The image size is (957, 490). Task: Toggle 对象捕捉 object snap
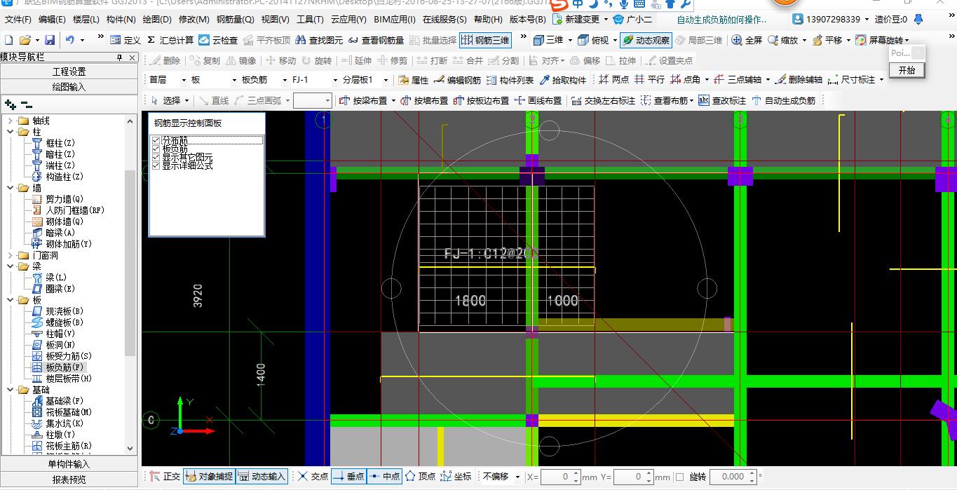coord(209,477)
